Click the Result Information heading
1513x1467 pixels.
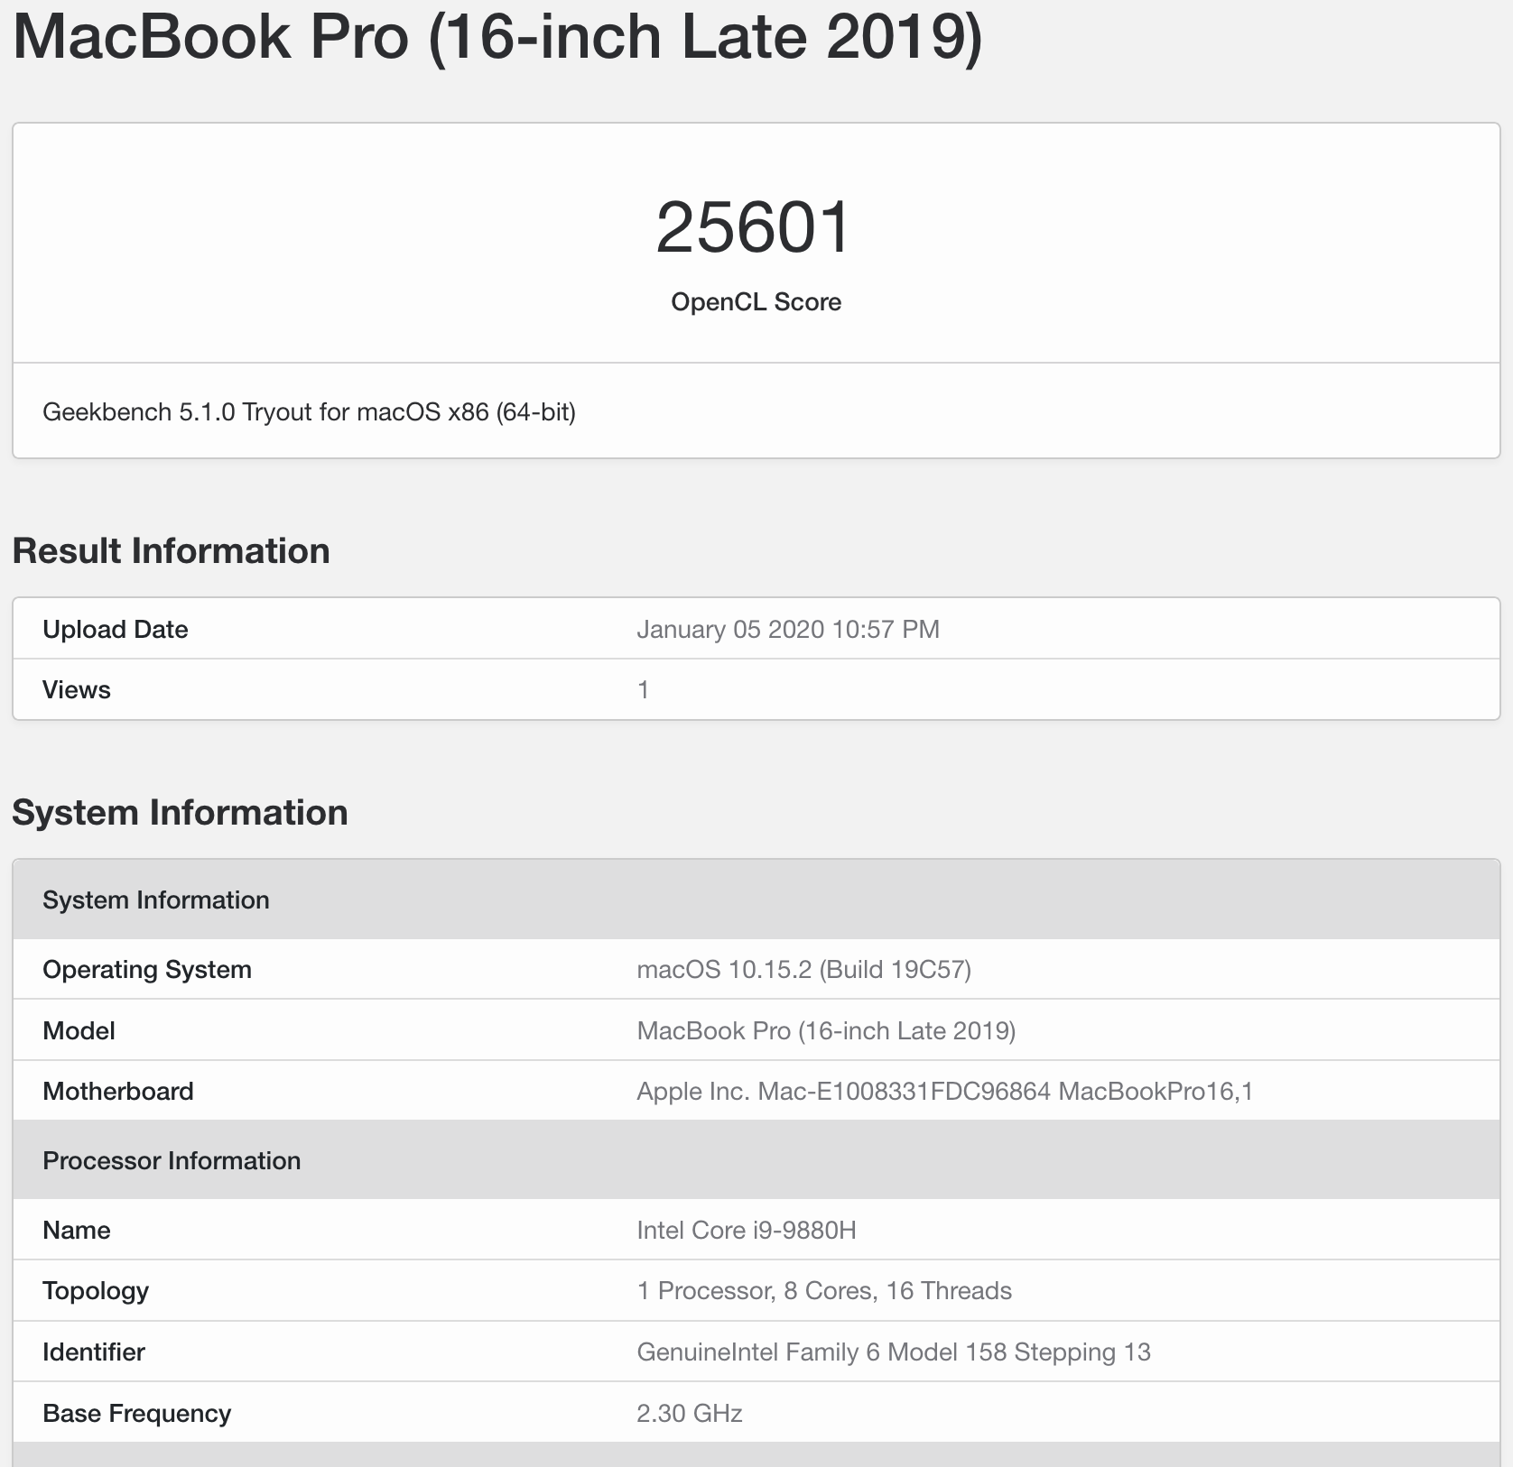click(x=172, y=550)
